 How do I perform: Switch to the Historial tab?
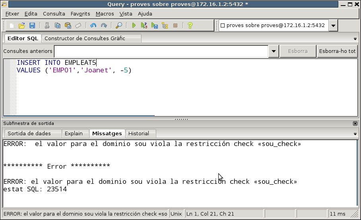(139, 133)
